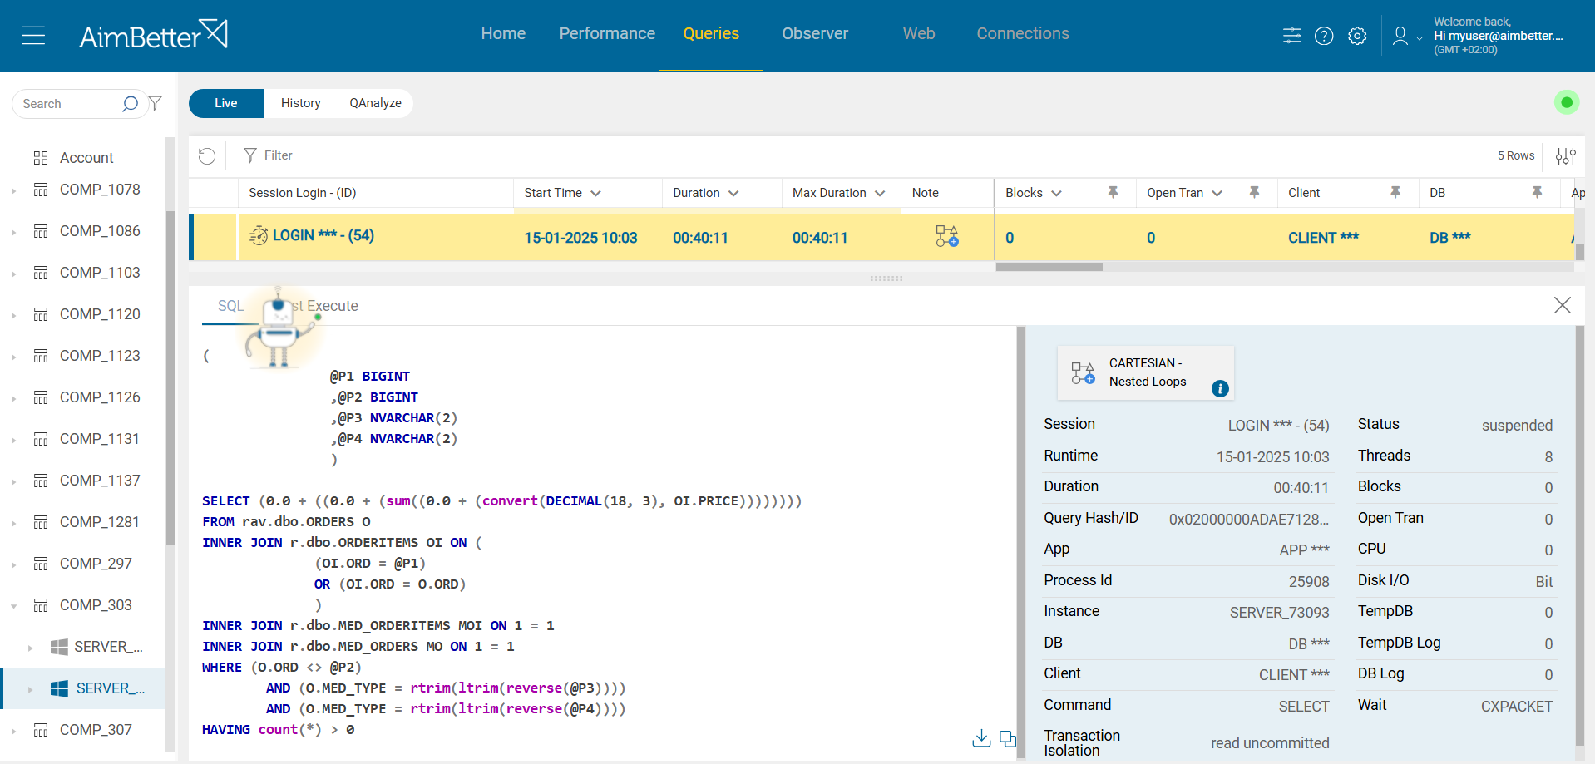The image size is (1595, 764).
Task: Click the Filter funnel in query toolbar
Action: 249,155
